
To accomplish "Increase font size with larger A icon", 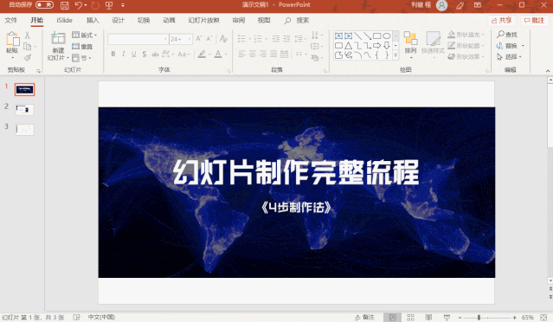I will click(x=199, y=38).
